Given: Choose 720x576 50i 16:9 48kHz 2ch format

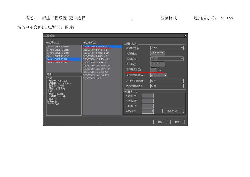Looking at the screenshot, I should tap(103, 59).
